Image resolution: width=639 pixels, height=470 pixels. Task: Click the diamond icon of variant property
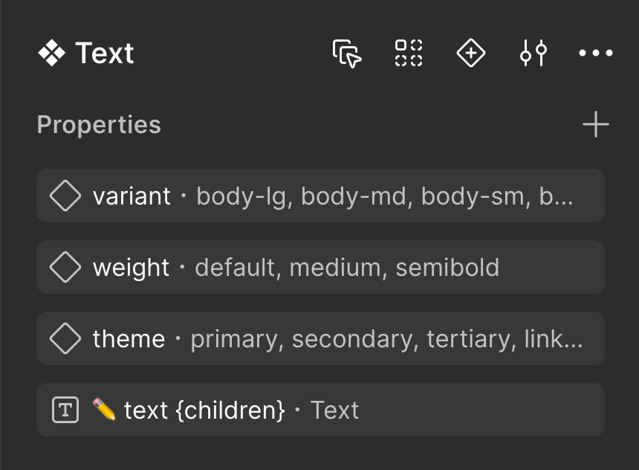point(65,196)
